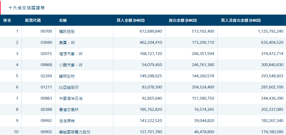286x135 pixels.
Task: Click sell amount 206,351,594
Action: click(203, 54)
